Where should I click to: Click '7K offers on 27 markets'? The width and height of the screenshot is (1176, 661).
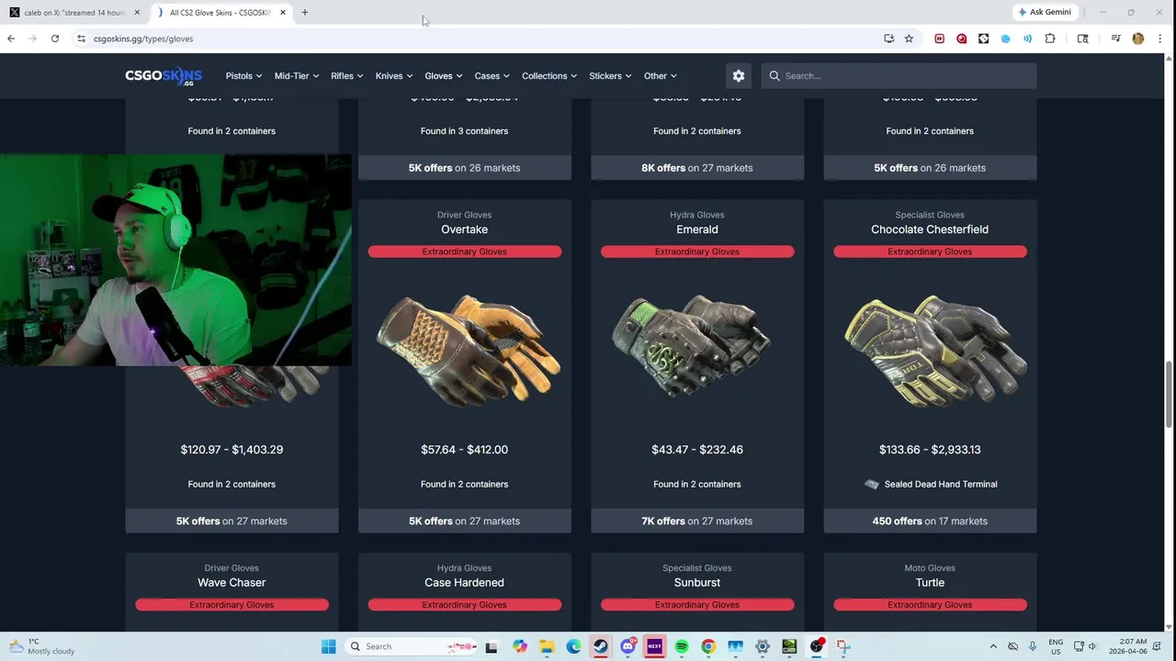696,521
